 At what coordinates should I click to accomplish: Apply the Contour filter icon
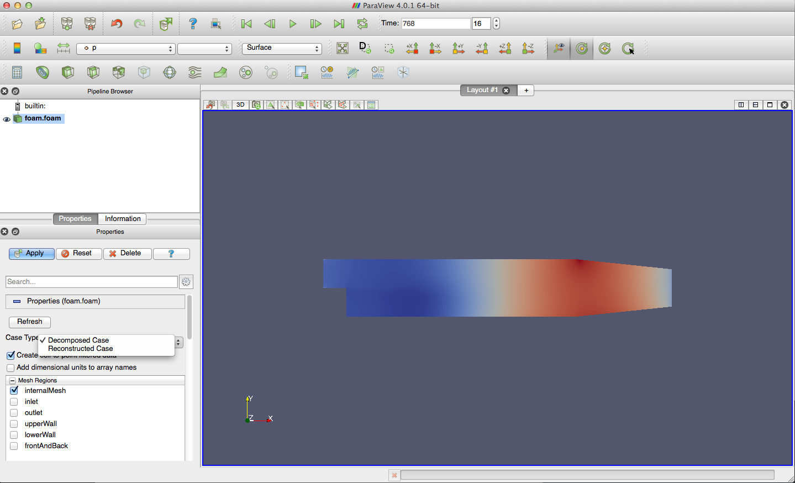tap(43, 72)
